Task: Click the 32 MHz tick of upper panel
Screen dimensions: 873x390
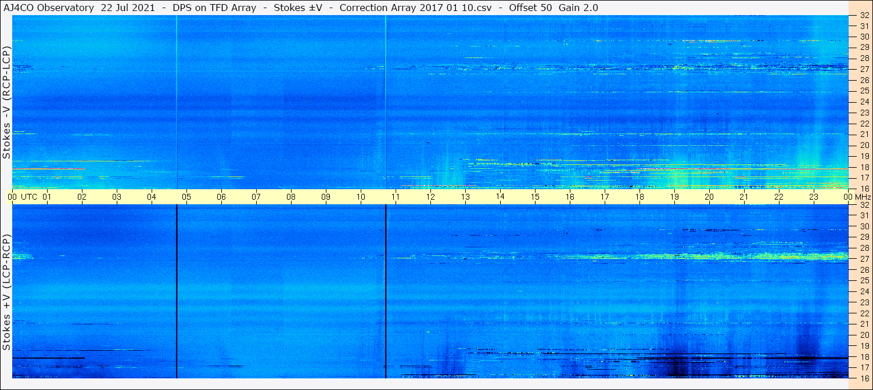Action: (x=864, y=16)
